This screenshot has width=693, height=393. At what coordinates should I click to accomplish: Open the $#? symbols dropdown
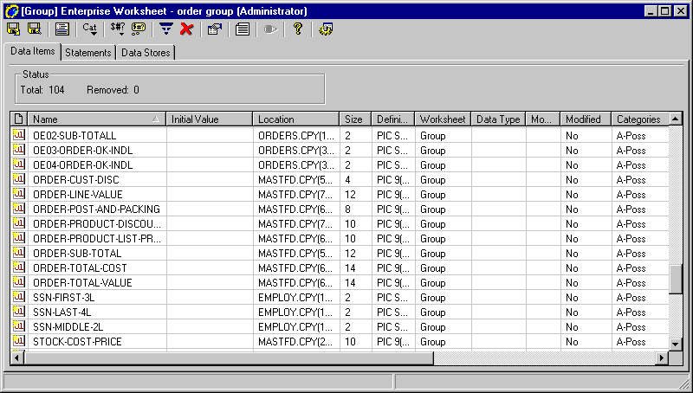click(118, 29)
